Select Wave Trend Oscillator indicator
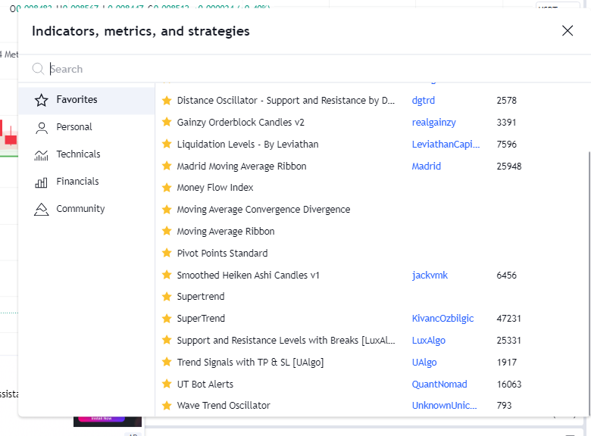 pyautogui.click(x=224, y=406)
